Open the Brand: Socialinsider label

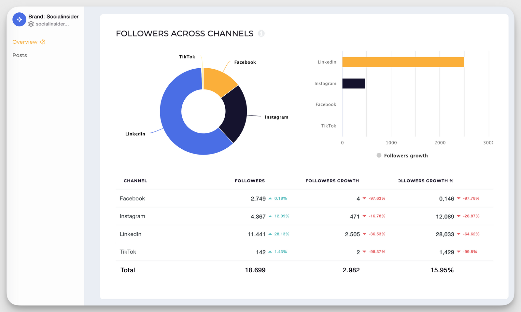(53, 16)
